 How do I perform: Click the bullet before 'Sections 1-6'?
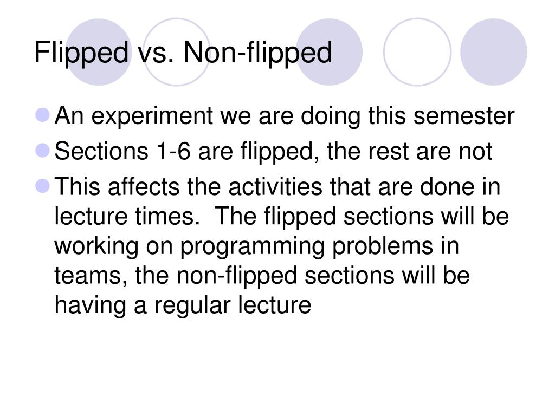click(x=43, y=151)
